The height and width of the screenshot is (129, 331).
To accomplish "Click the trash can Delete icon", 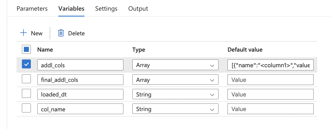I will pyautogui.click(x=61, y=33).
